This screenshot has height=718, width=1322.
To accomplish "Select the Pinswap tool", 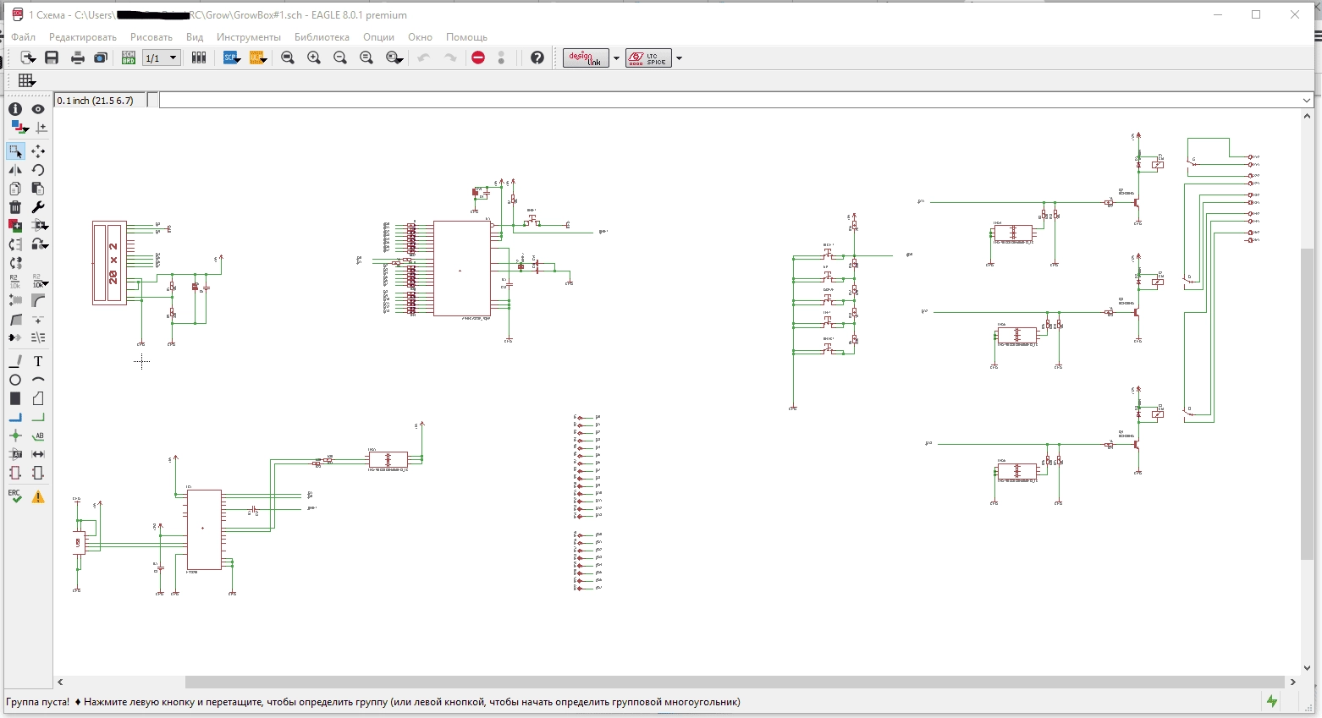I will pyautogui.click(x=15, y=244).
